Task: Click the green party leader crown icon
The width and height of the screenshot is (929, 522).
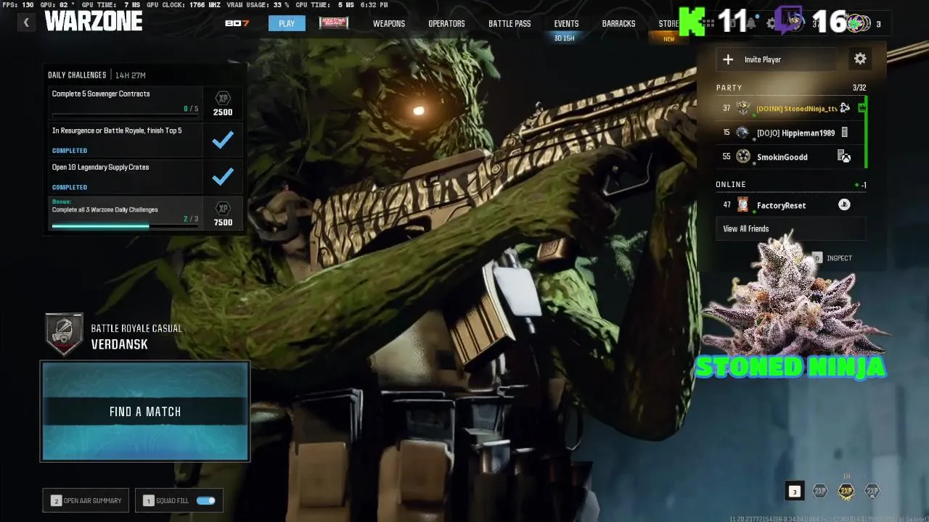Action: click(862, 108)
